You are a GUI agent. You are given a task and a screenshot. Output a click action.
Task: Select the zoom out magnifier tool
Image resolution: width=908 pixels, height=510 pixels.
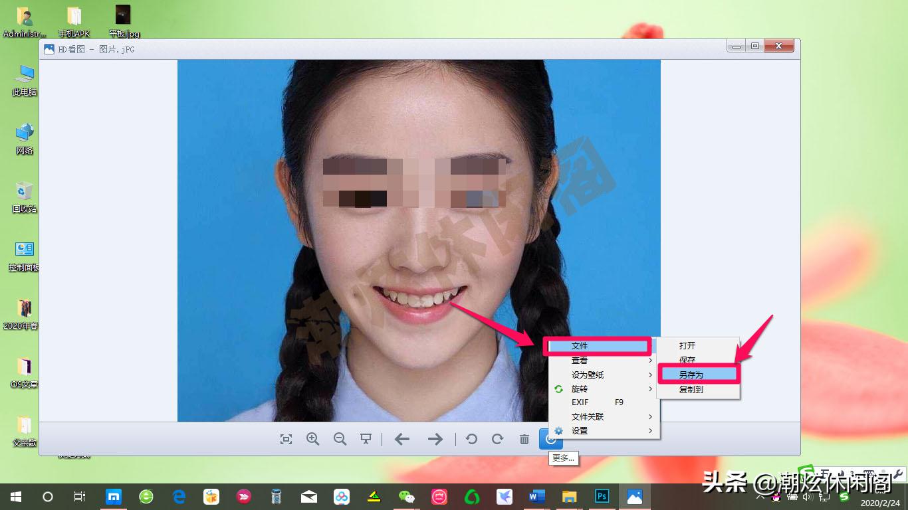click(x=339, y=439)
